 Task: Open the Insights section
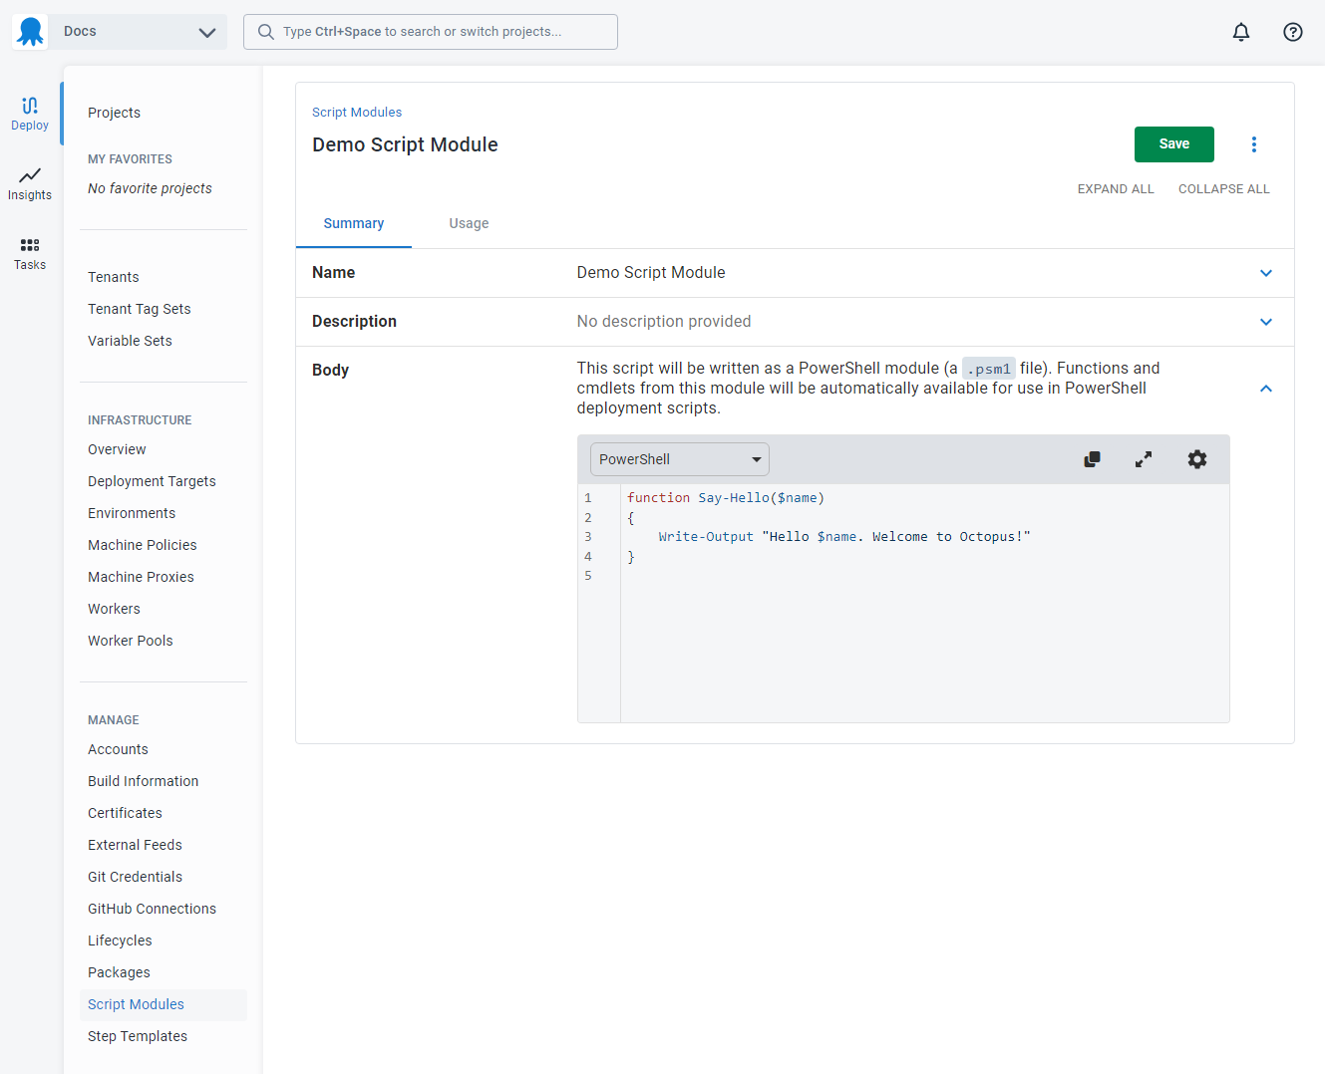click(30, 183)
